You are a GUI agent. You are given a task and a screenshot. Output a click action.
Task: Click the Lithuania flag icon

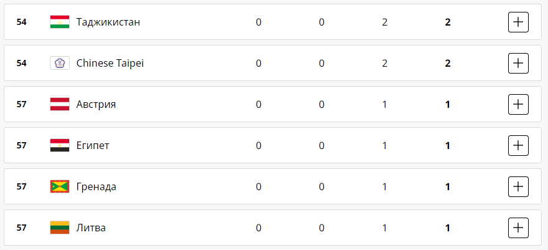click(60, 228)
